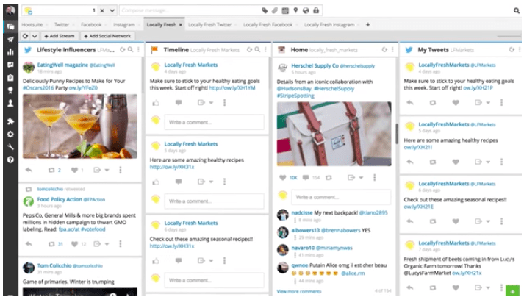Click the location pin icon in compose bar
This screenshot has width=524, height=297.
(295, 10)
